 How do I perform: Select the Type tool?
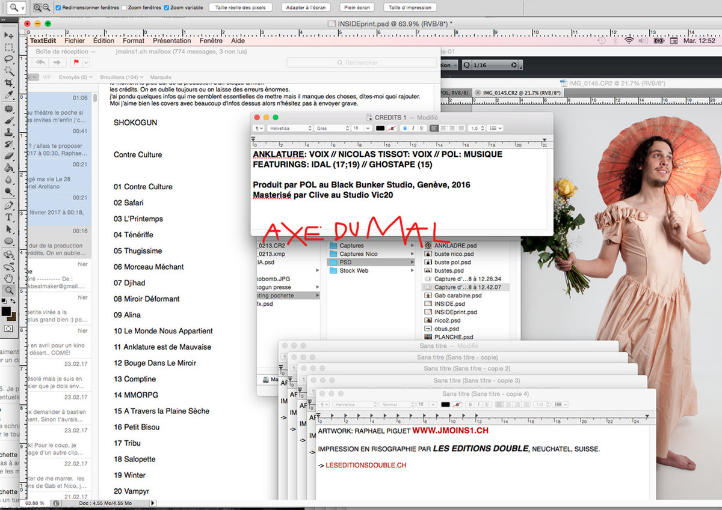pos(9,217)
